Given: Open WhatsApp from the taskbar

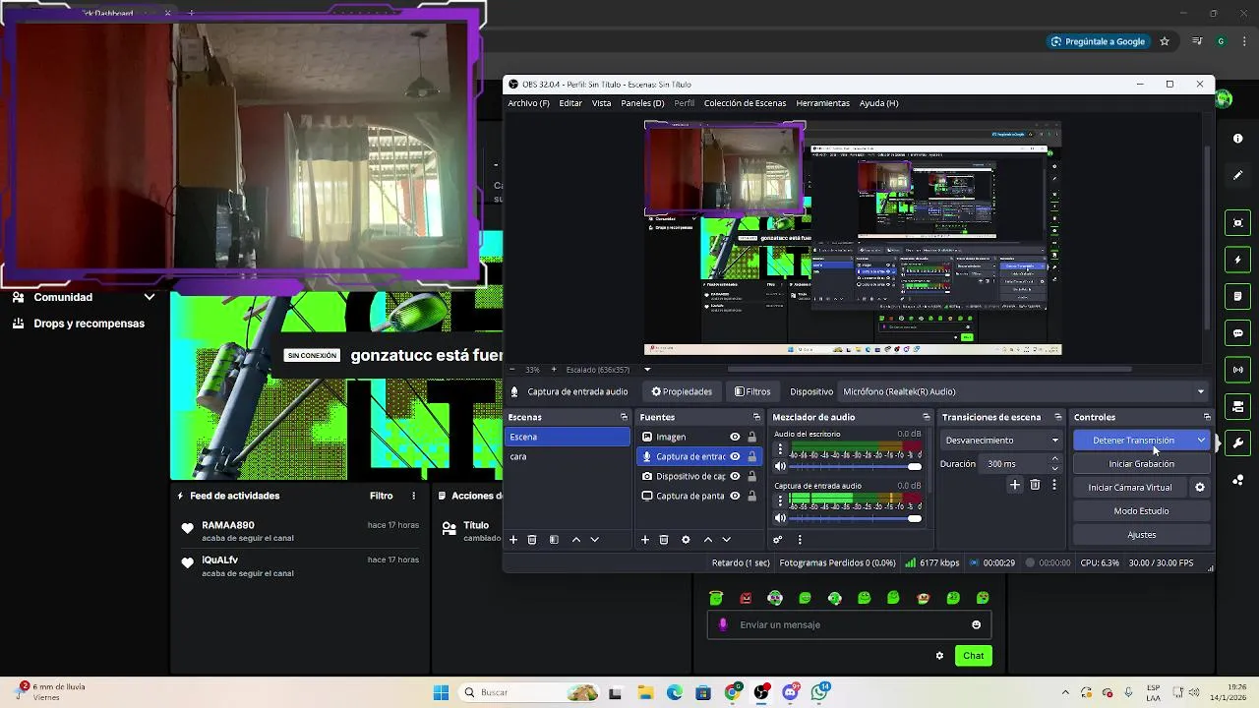Looking at the screenshot, I should tap(819, 692).
